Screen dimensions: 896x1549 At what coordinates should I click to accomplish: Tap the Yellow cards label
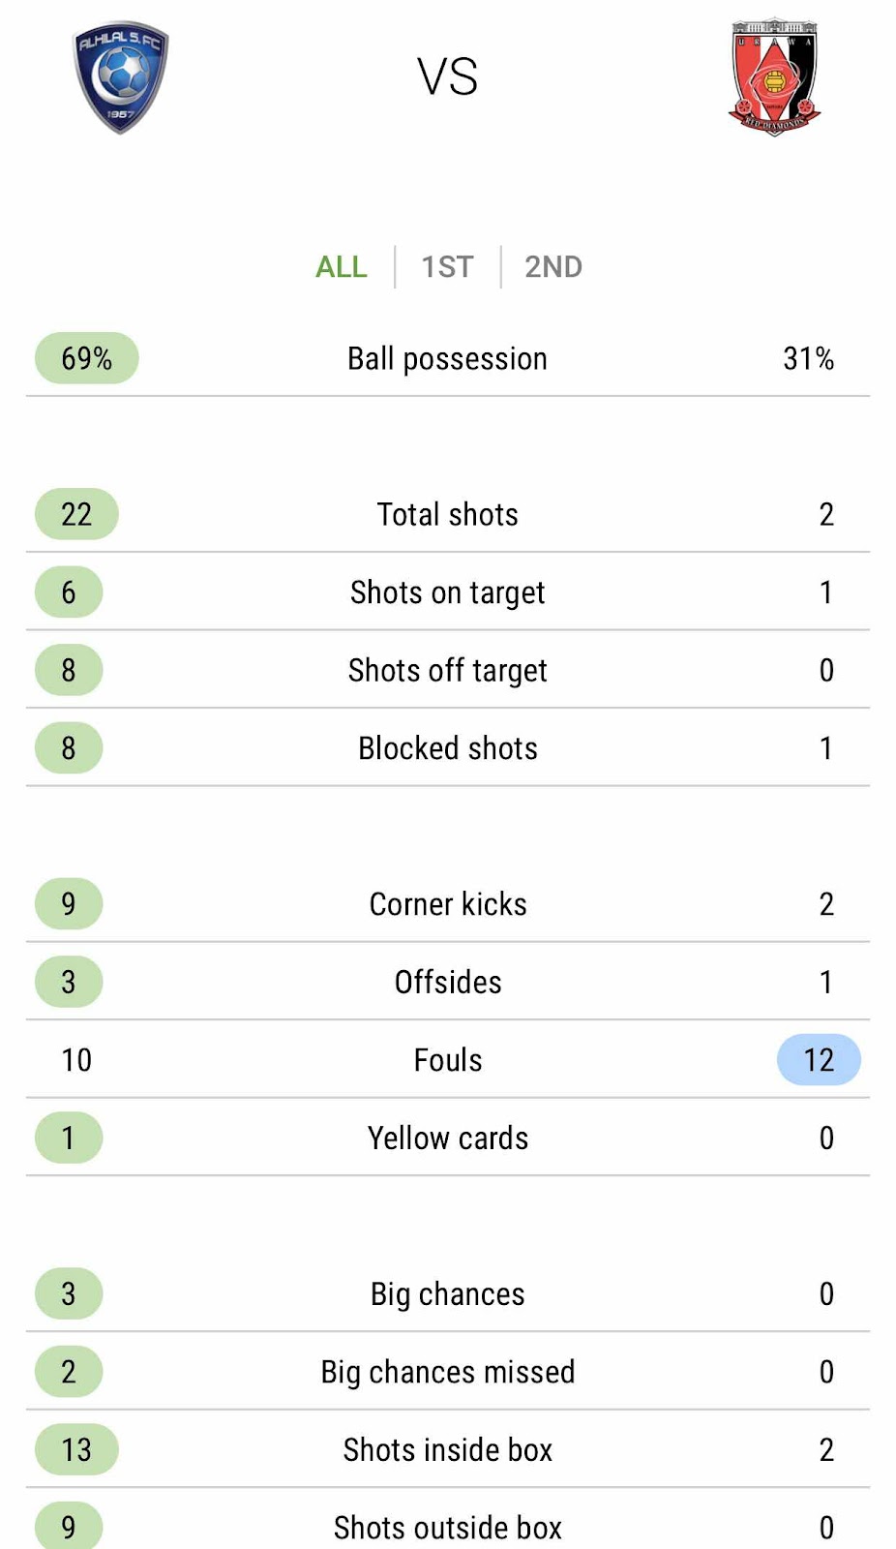[448, 1139]
